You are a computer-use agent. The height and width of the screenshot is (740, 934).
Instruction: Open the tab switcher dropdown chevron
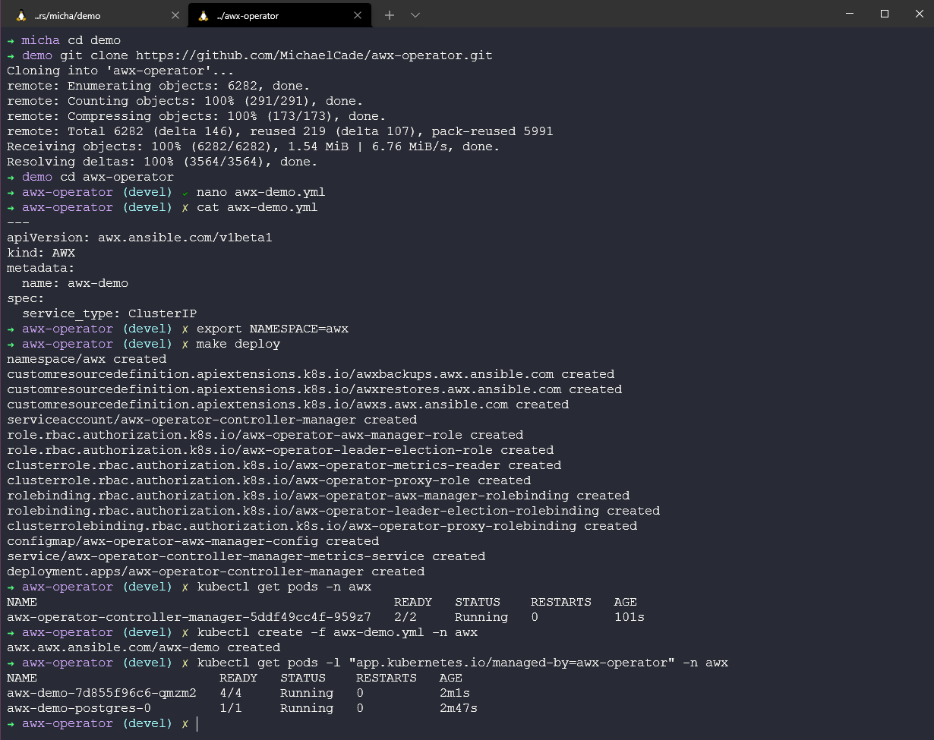pos(415,14)
